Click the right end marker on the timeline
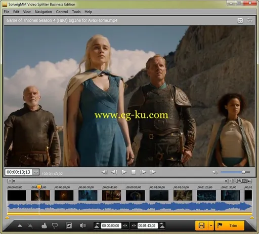Viewport: 259px width, 234px height. (252, 218)
